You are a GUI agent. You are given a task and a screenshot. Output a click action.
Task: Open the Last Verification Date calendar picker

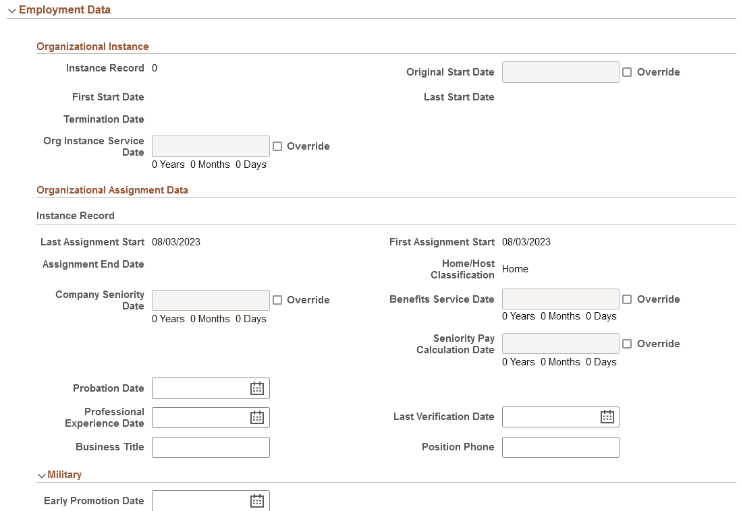coord(606,417)
